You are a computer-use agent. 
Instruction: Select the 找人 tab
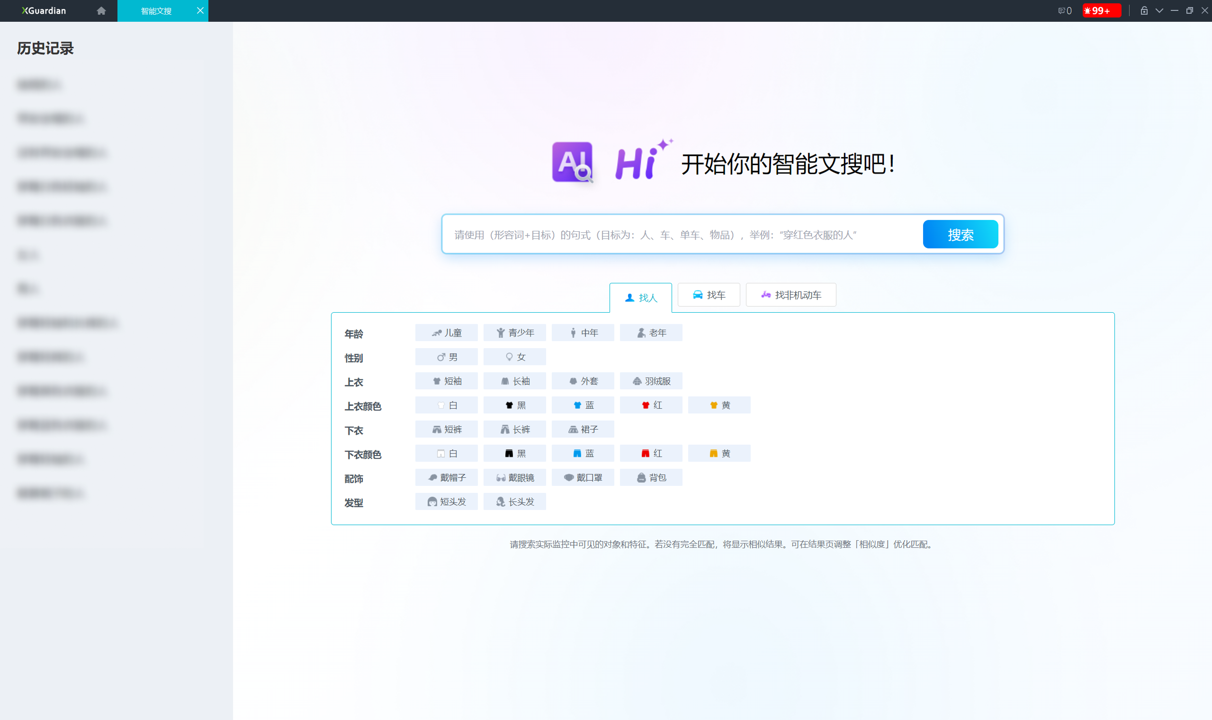pyautogui.click(x=641, y=298)
